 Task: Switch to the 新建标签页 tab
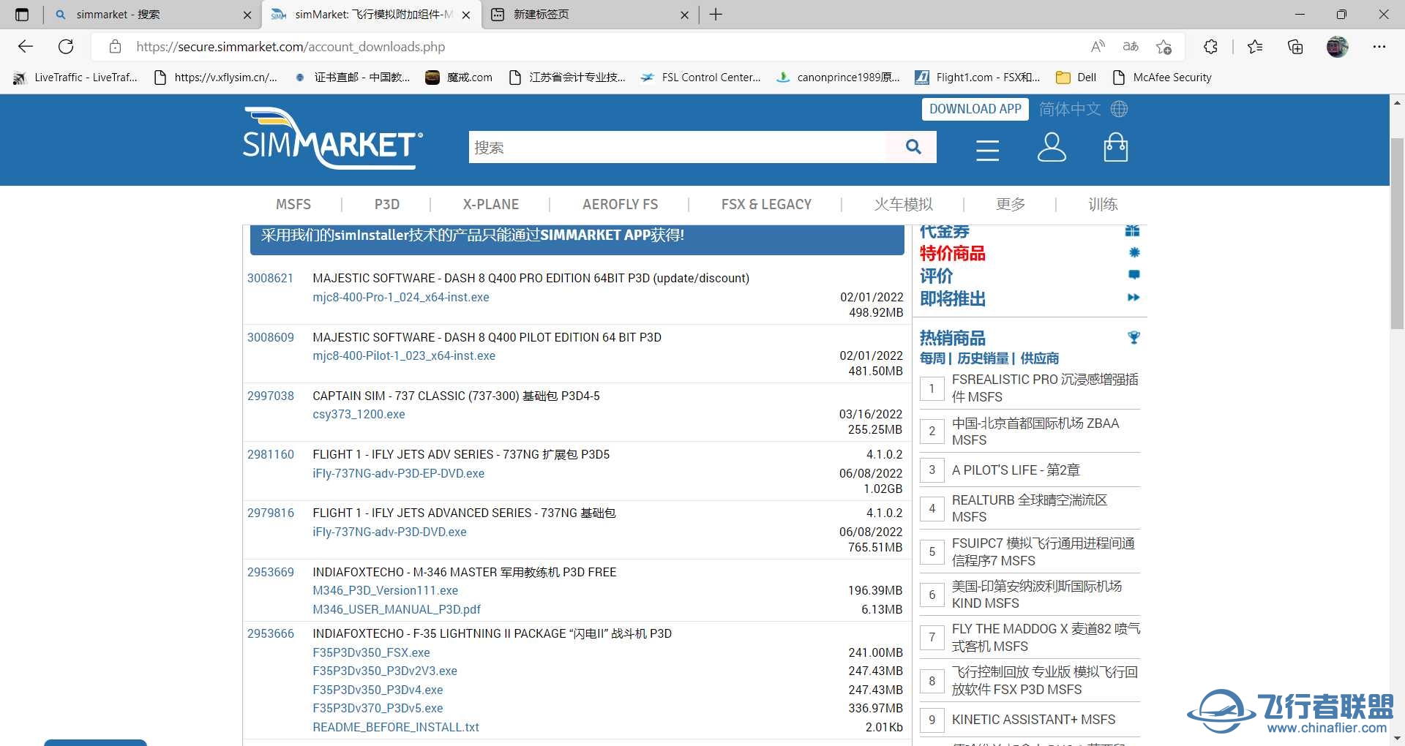pyautogui.click(x=589, y=15)
